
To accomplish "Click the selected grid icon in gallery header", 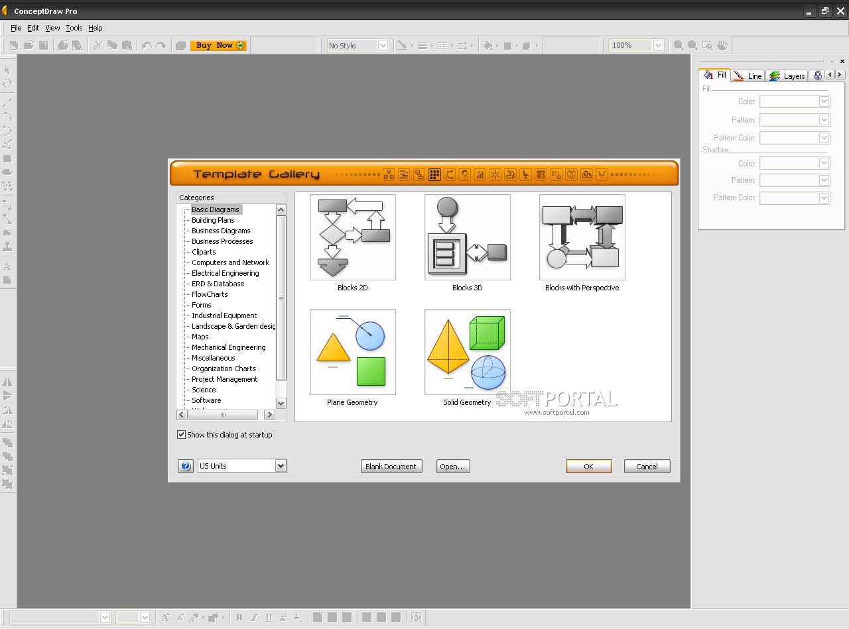I will click(x=434, y=175).
